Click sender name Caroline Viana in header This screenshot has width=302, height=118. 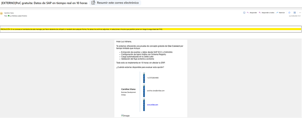(9, 13)
